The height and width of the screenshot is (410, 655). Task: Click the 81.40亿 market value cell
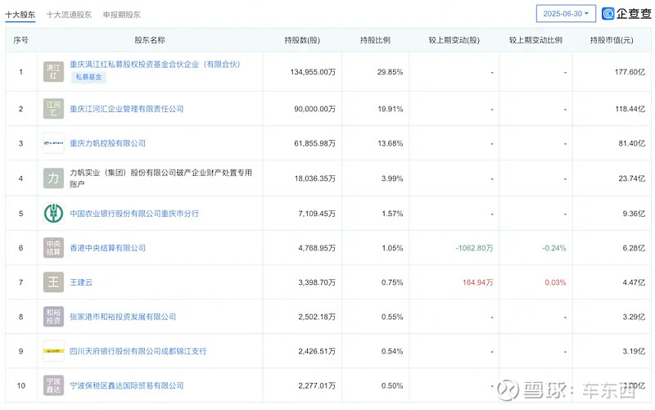(632, 143)
